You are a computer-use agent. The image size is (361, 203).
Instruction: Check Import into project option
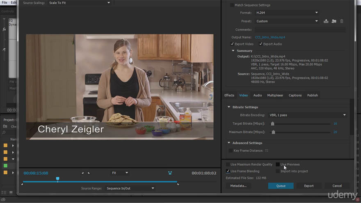[x=278, y=171]
